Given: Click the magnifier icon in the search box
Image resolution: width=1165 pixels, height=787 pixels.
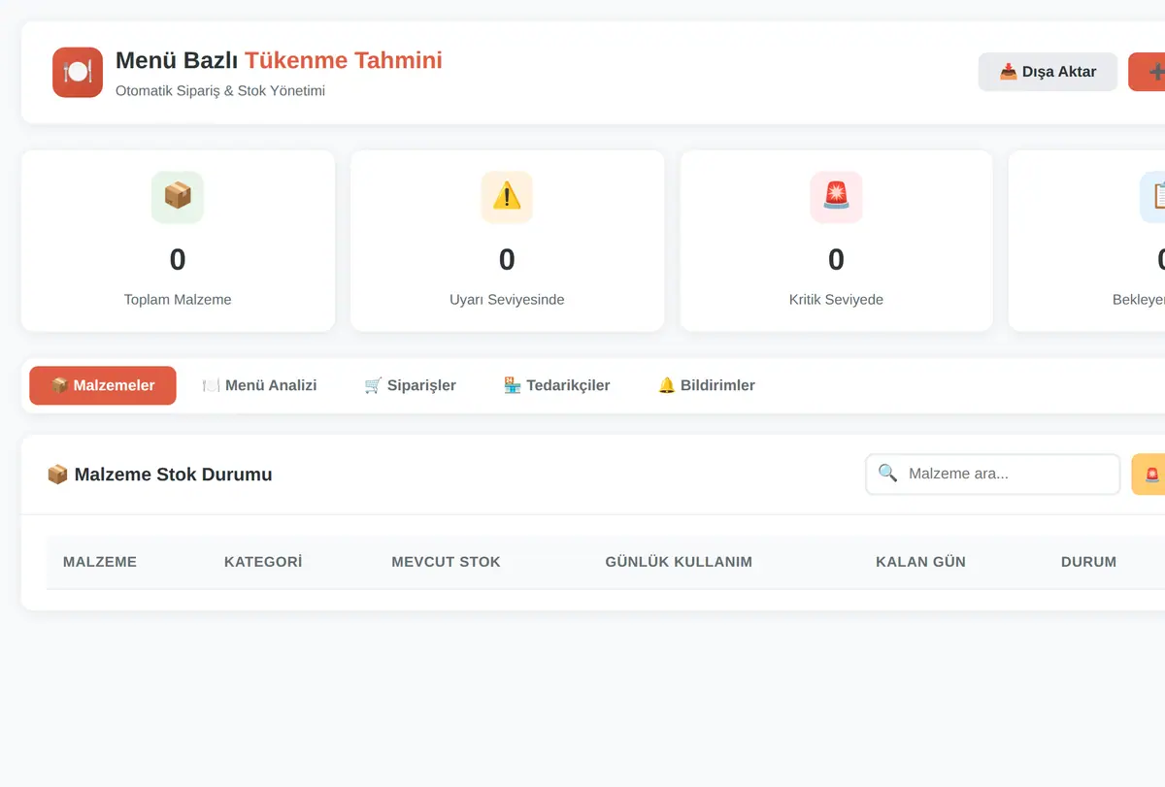Looking at the screenshot, I should click(x=887, y=474).
